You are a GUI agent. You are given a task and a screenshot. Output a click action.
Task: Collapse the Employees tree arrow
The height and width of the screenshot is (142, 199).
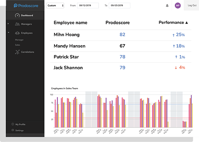coord(8,33)
